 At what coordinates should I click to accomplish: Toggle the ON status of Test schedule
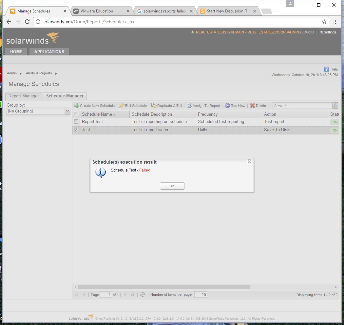pos(334,130)
